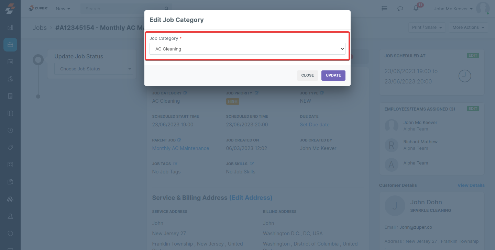
Task: Open the Monthly AC Maintenance parent job link
Action: [180, 148]
